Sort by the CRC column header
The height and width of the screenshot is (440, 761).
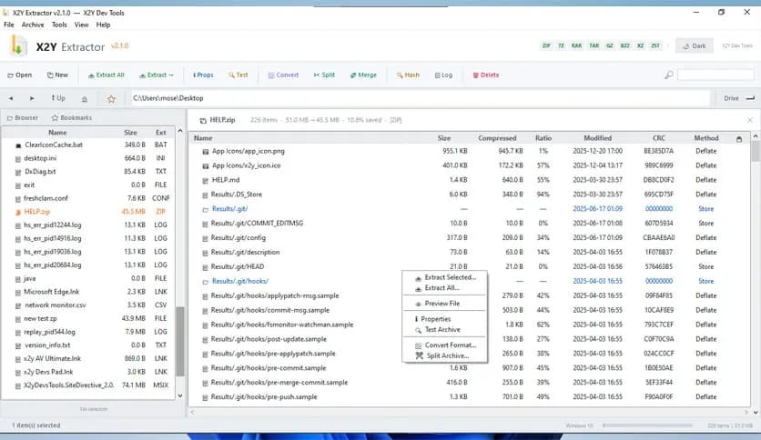659,138
